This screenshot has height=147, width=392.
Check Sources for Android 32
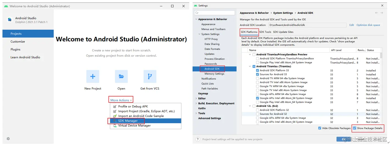pyautogui.click(x=257, y=114)
